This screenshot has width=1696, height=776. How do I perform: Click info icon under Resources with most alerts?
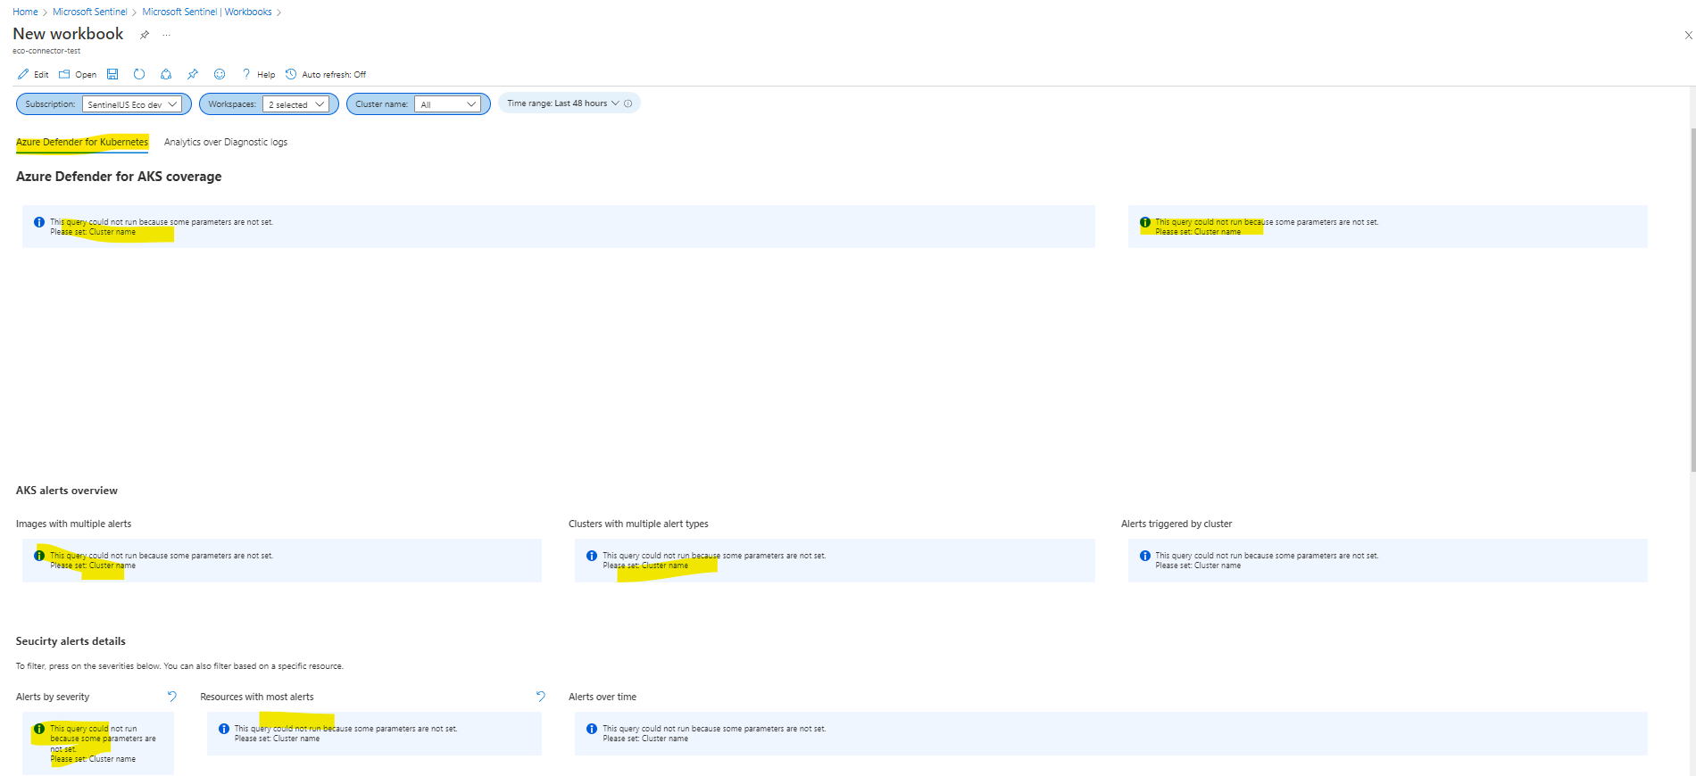tap(224, 729)
